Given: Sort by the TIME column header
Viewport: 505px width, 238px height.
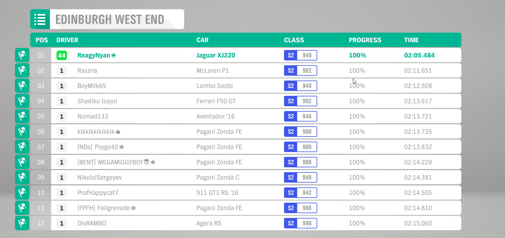Looking at the screenshot, I should click(411, 40).
